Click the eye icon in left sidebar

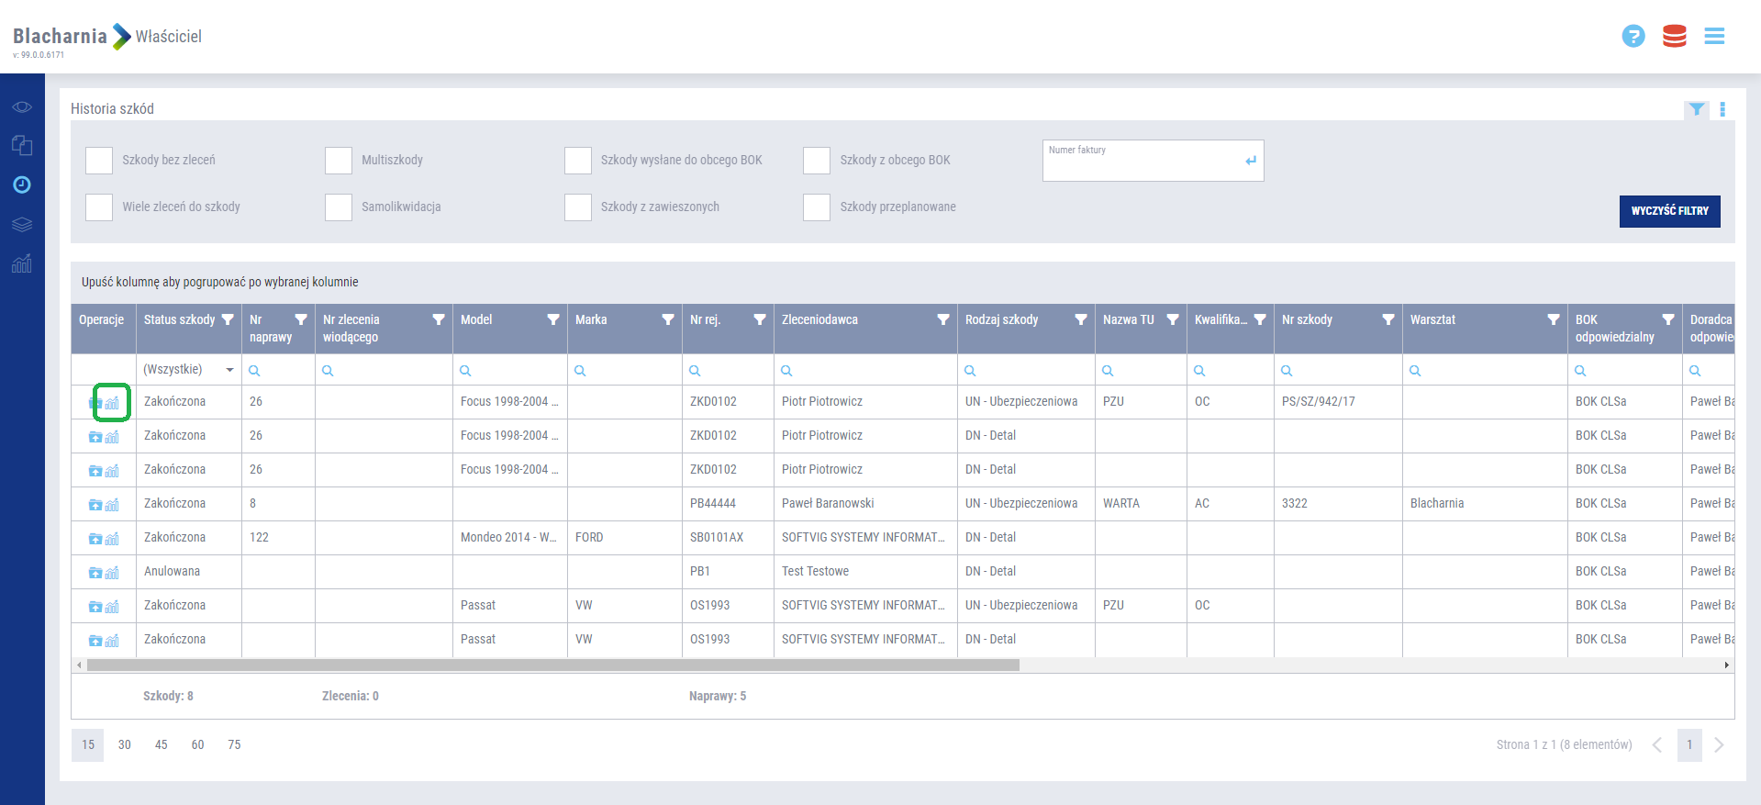coord(22,107)
